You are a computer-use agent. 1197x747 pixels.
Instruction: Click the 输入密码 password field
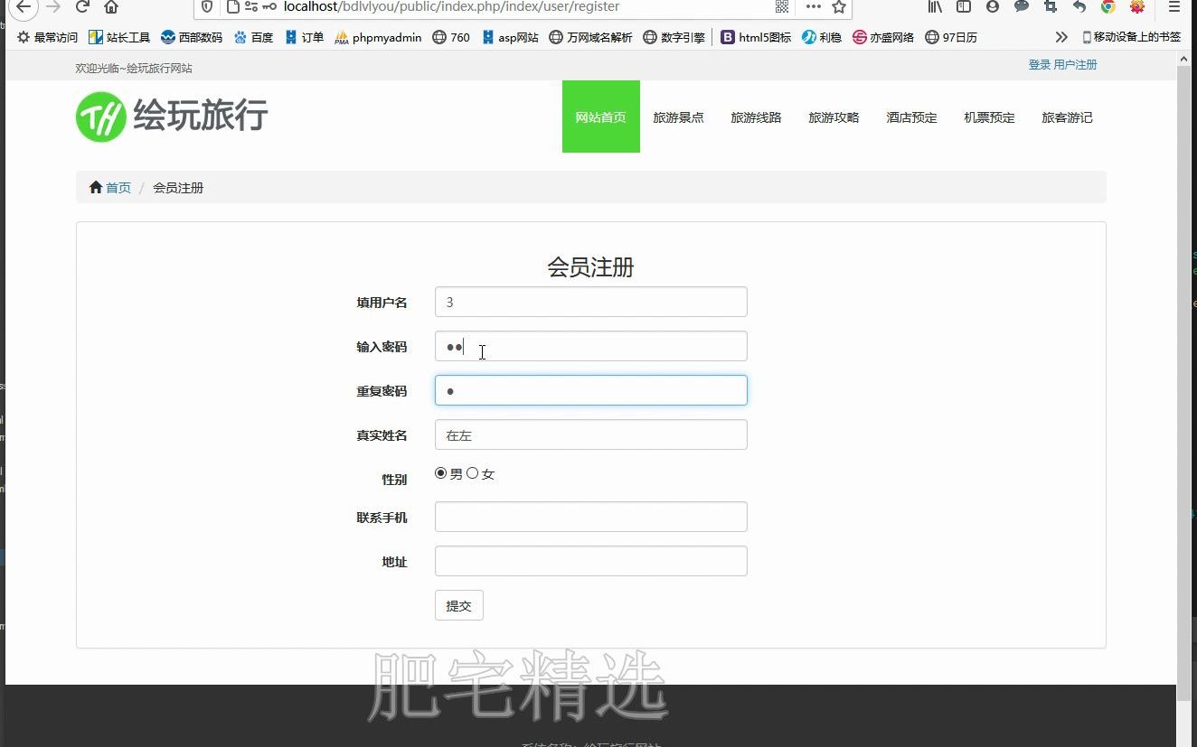(591, 346)
